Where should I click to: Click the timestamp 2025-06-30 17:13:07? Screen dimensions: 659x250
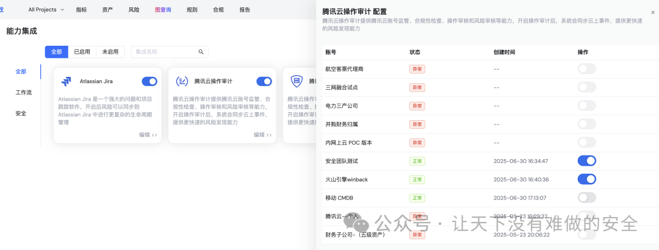[520, 198]
